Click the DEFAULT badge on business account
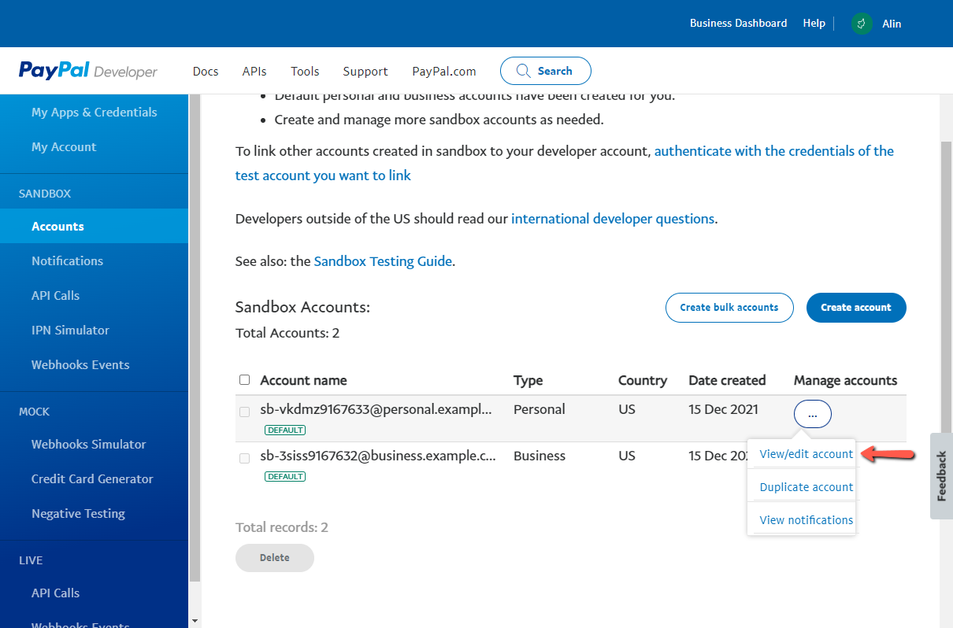Image resolution: width=953 pixels, height=628 pixels. [x=285, y=477]
